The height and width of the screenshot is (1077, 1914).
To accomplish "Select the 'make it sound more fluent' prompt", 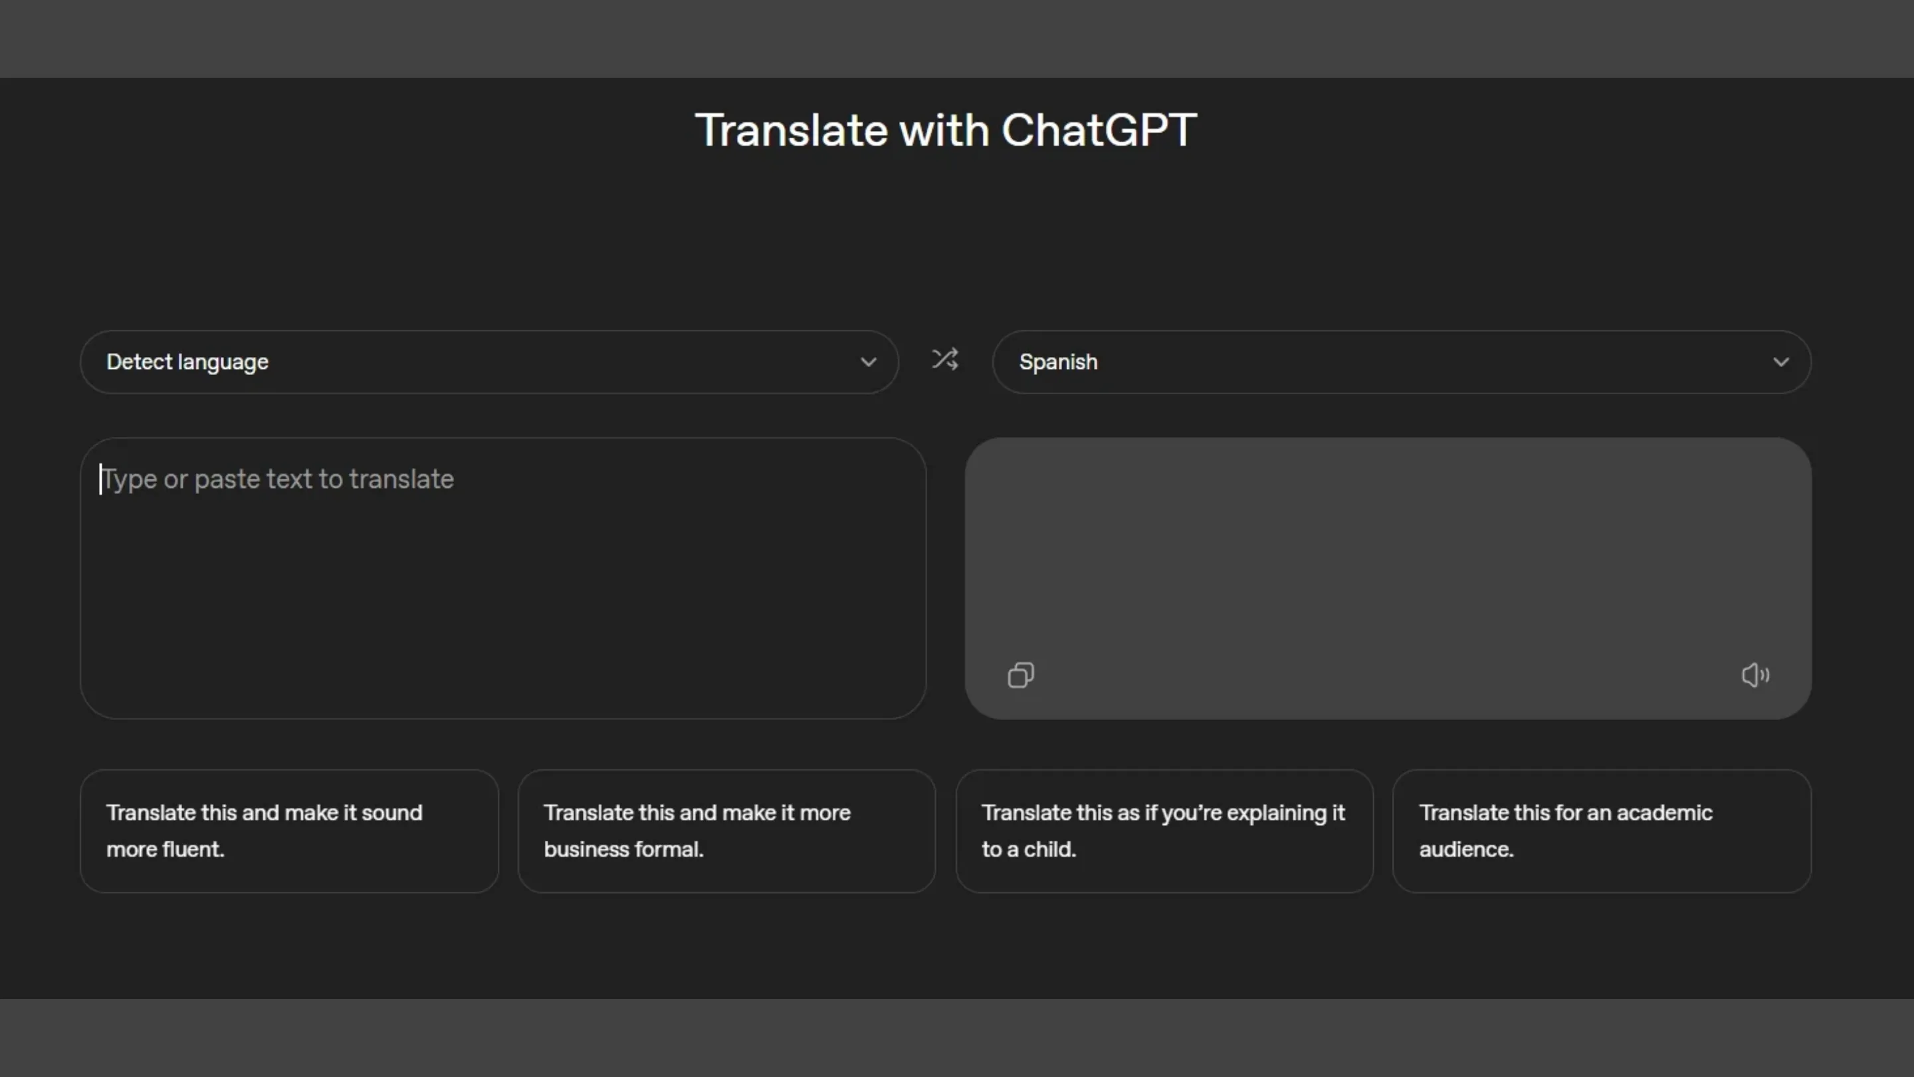I will tap(288, 831).
